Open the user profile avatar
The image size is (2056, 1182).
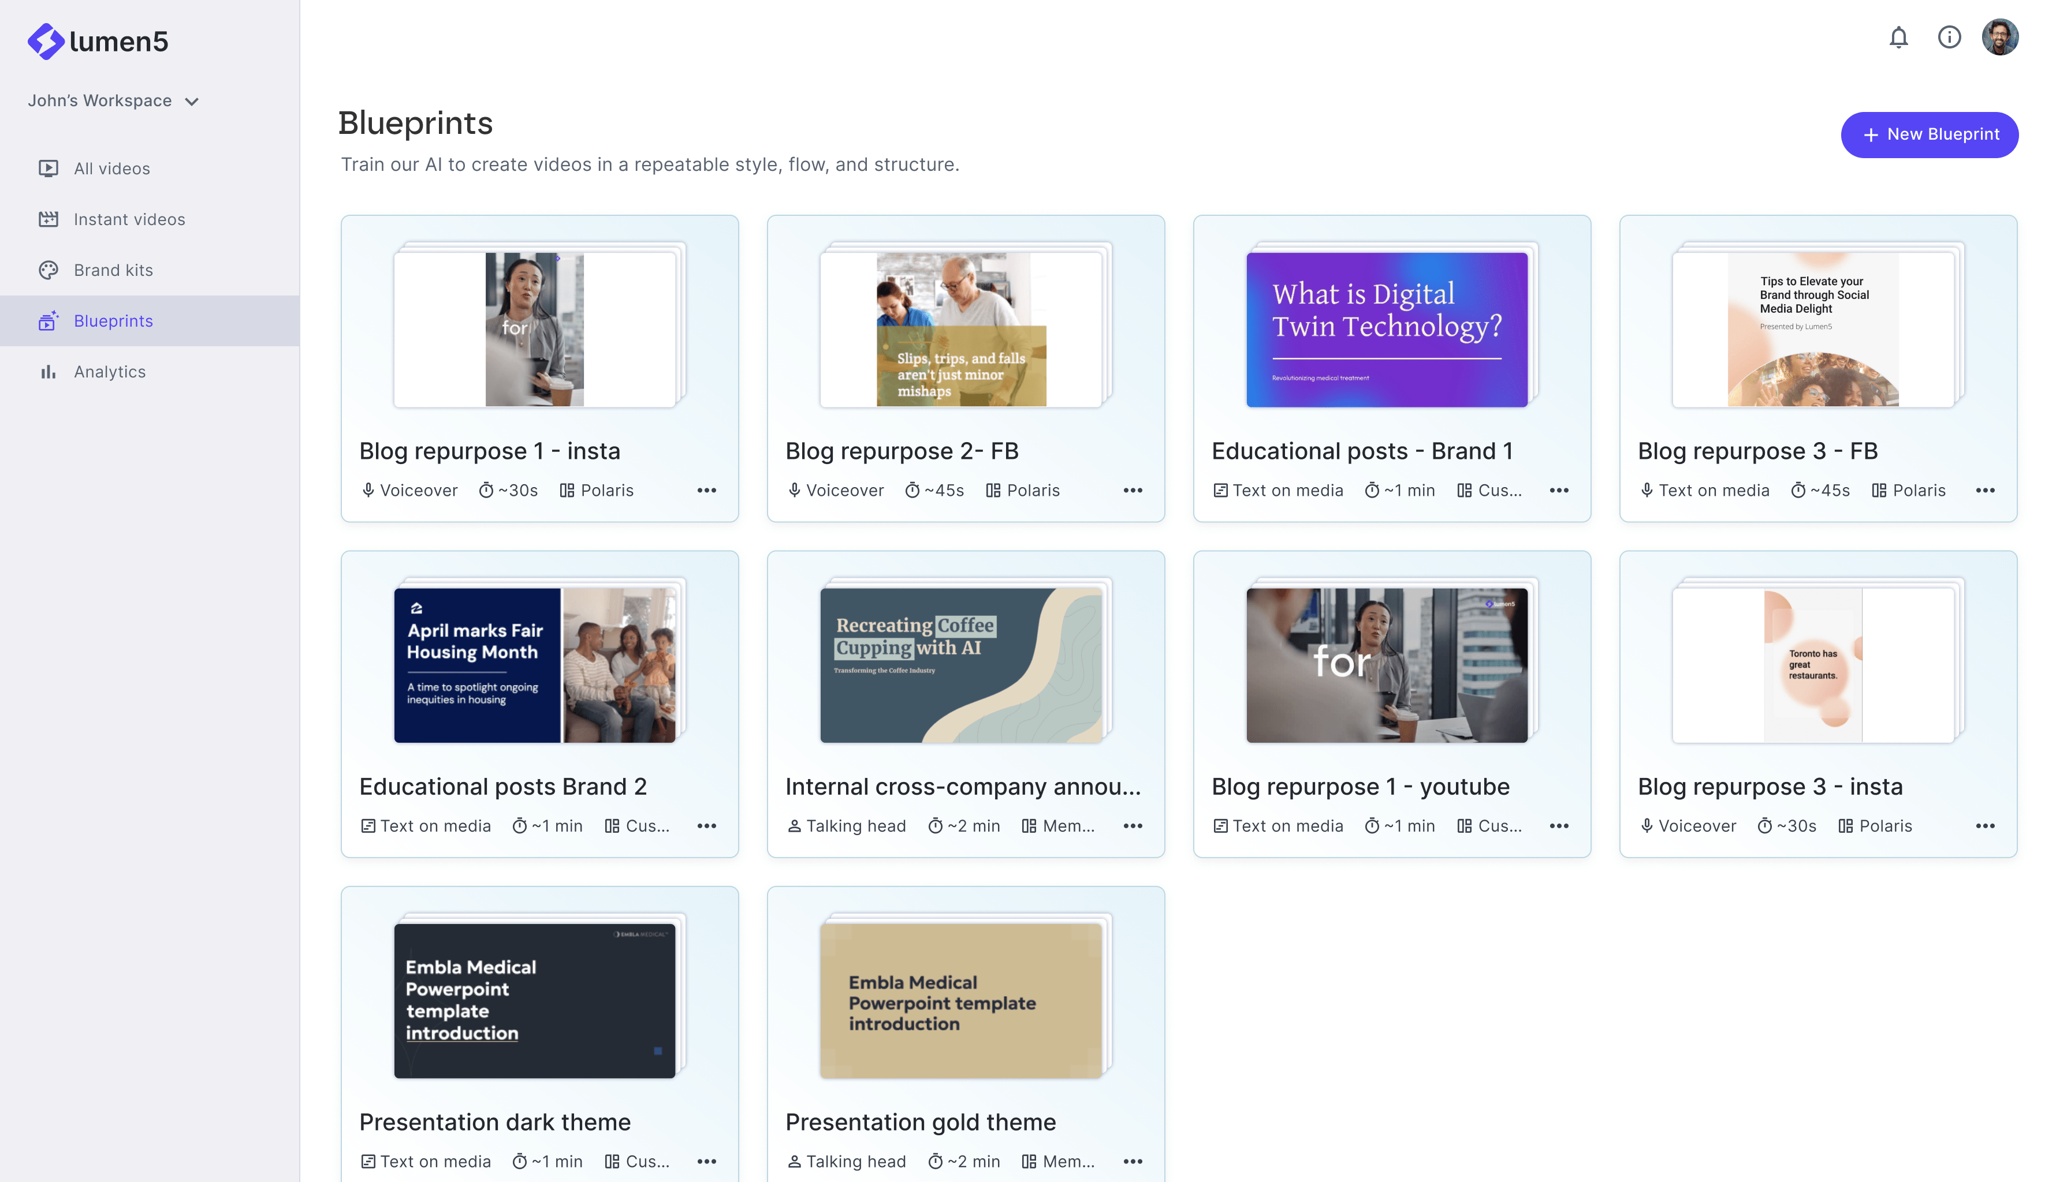click(x=1999, y=38)
